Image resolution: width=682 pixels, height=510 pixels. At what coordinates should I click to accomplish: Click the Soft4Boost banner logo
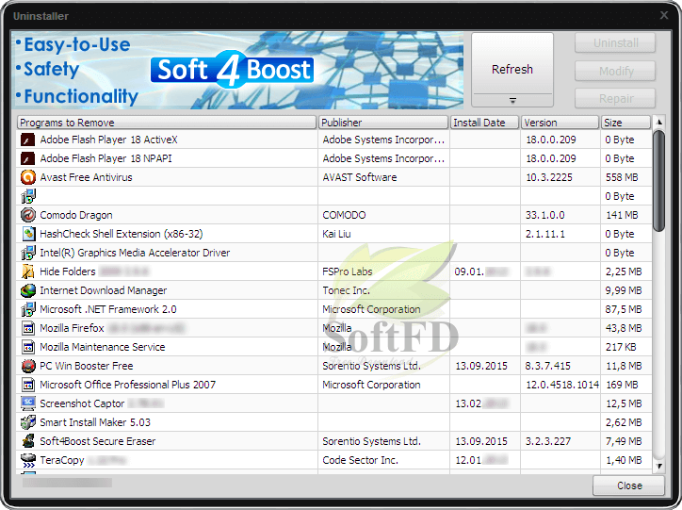click(232, 70)
